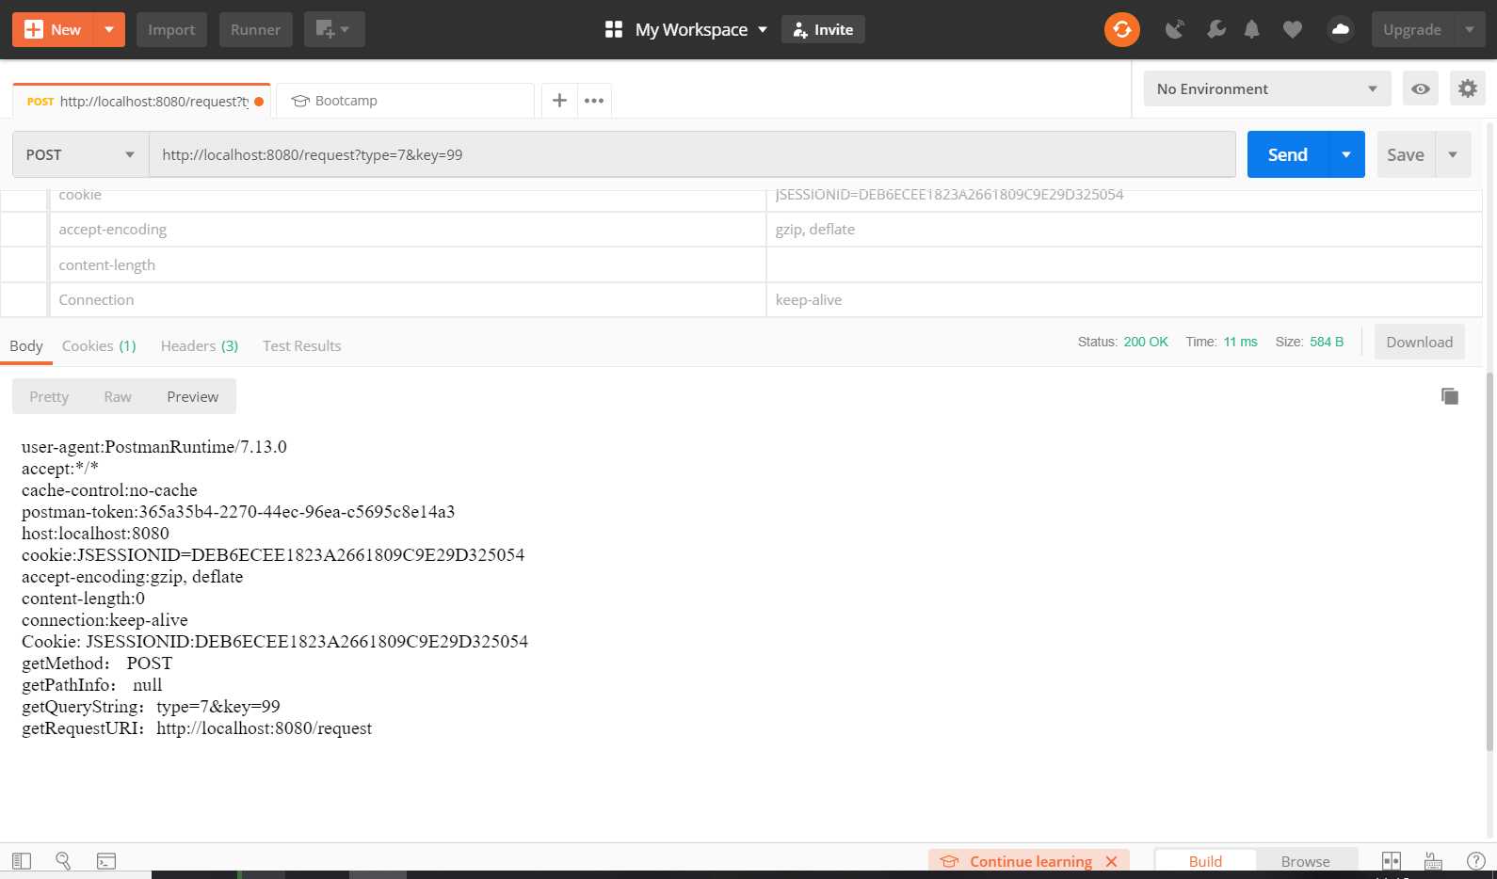Toggle checkbox for accept-encoding header row
This screenshot has width=1497, height=879.
pyautogui.click(x=24, y=230)
